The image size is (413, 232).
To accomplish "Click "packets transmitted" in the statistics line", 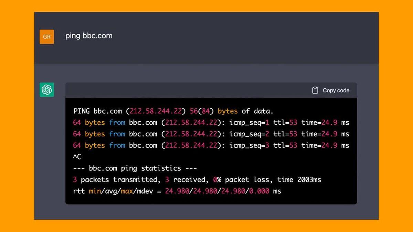I will (120, 179).
